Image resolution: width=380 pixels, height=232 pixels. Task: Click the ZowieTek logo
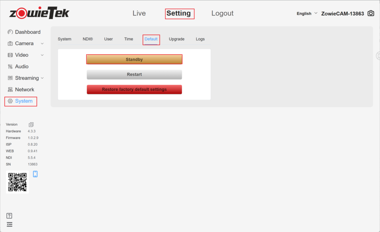[x=39, y=13]
